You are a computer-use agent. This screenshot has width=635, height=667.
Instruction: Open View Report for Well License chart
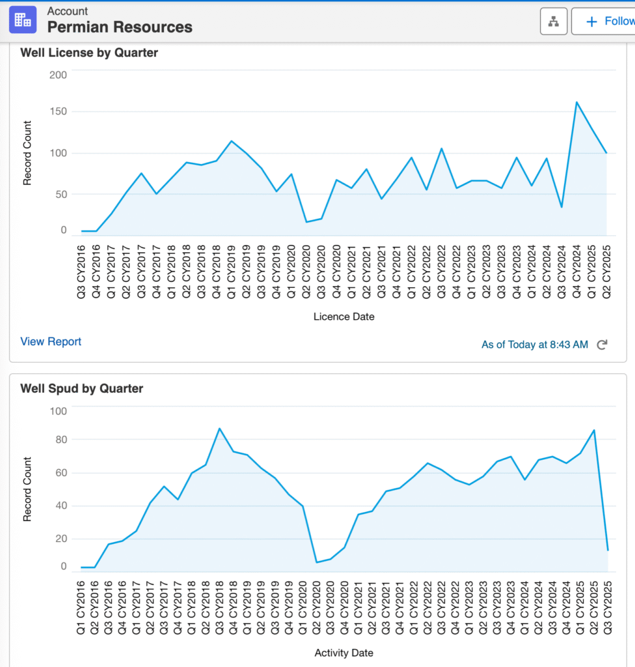[x=51, y=341]
